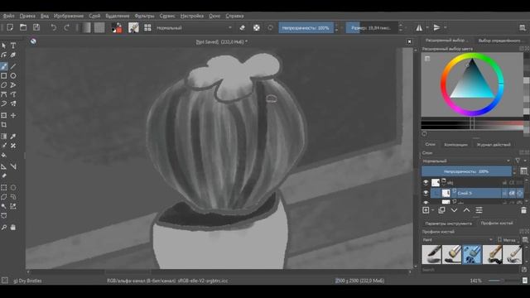Open the Файл menu
This screenshot has height=298, width=530.
click(8, 16)
